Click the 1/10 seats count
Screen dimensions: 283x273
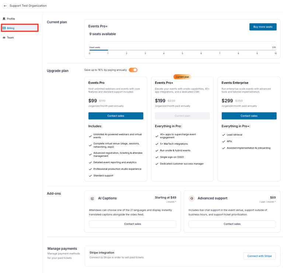point(274,47)
